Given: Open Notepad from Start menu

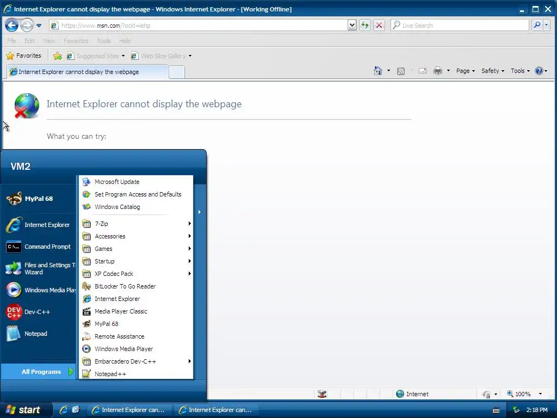Looking at the screenshot, I should click(x=39, y=334).
